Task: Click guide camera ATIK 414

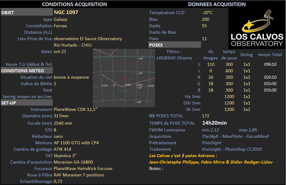Action: [x=62, y=149]
